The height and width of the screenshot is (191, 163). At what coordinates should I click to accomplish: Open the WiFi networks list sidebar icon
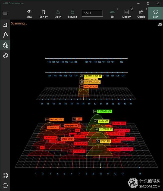click(x=5, y=25)
